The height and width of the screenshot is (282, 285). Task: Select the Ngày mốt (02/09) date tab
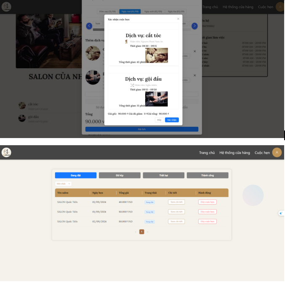[153, 11]
